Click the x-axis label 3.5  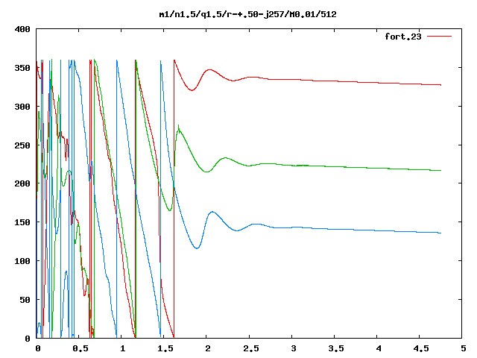tap(336, 348)
